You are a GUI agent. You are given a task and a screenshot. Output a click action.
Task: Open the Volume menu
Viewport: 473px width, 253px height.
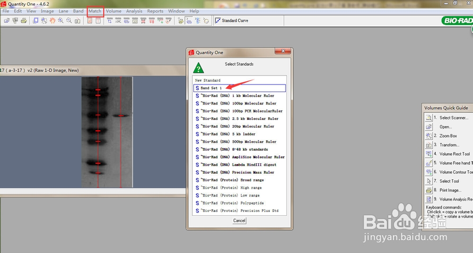point(114,11)
